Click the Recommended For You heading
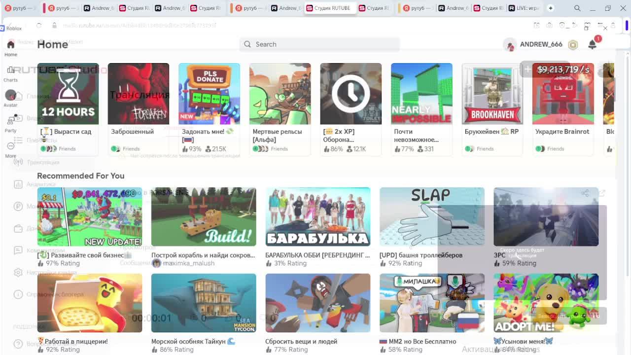Image resolution: width=631 pixels, height=355 pixels. click(81, 176)
